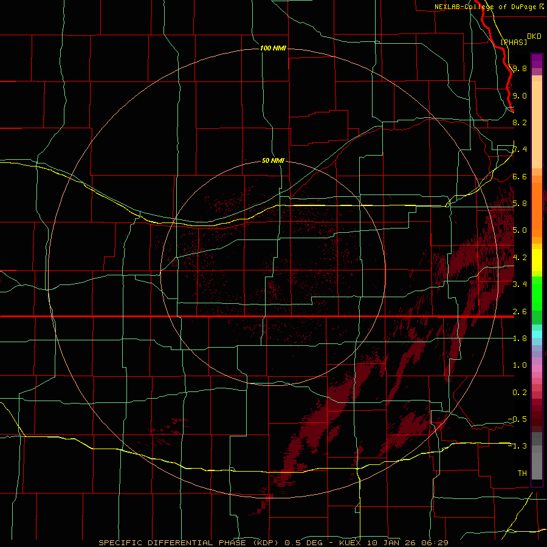Click the '1.8' legend scale value

[520, 339]
